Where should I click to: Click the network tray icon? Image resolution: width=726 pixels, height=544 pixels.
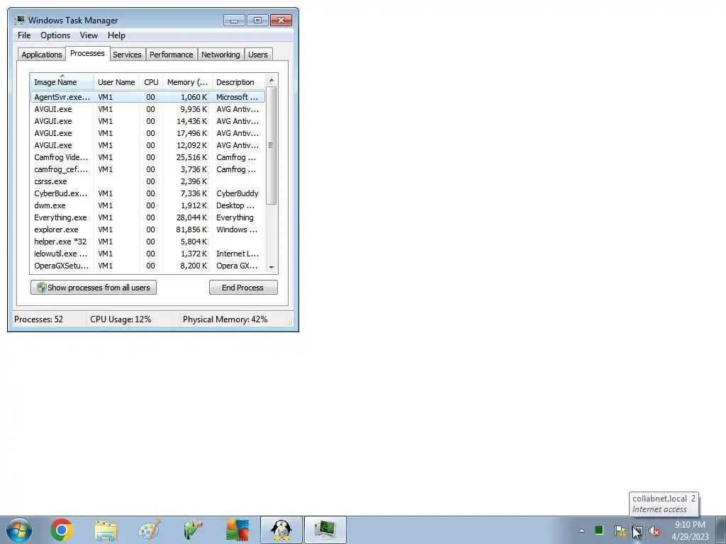coord(637,530)
